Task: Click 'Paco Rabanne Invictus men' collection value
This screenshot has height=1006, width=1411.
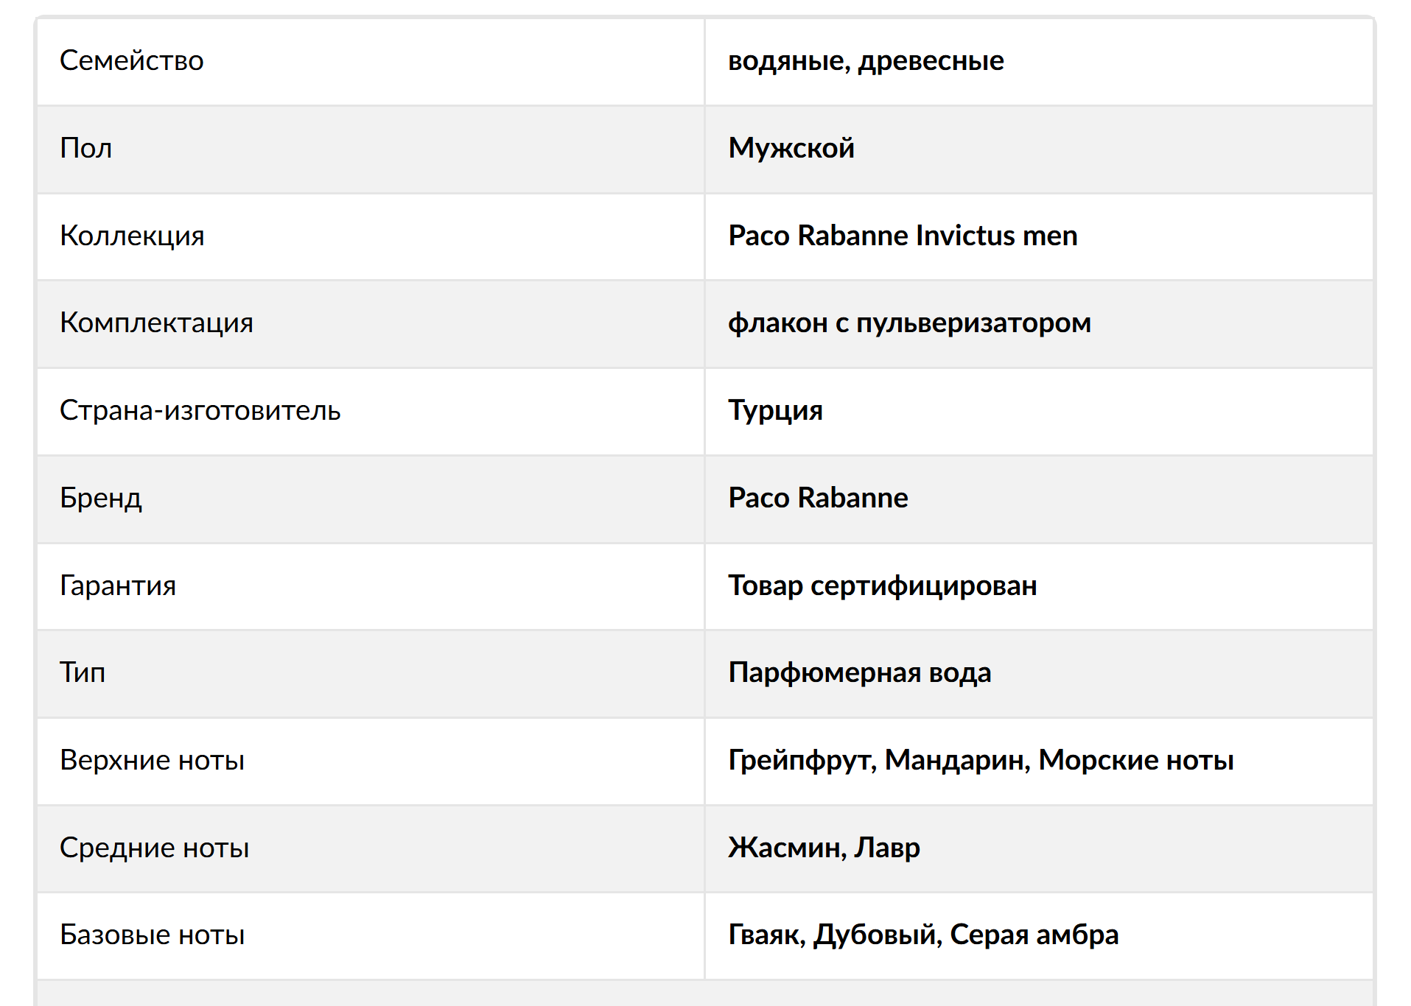Action: tap(902, 236)
